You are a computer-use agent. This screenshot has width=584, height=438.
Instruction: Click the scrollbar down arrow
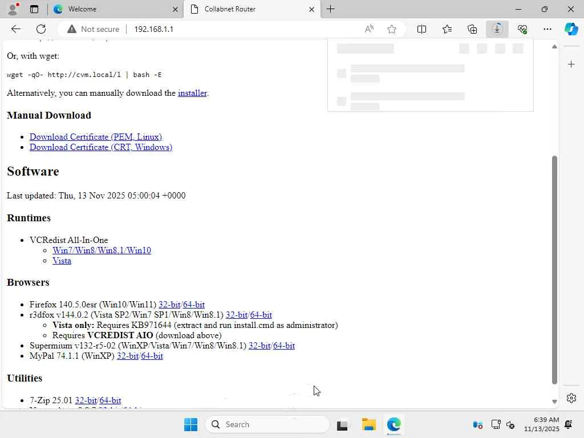tap(554, 401)
